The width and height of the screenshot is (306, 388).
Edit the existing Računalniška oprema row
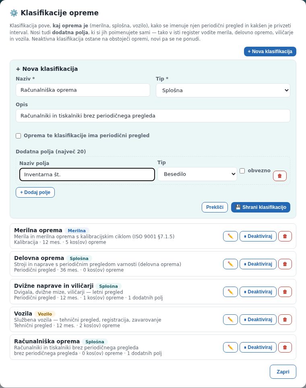[x=230, y=347]
